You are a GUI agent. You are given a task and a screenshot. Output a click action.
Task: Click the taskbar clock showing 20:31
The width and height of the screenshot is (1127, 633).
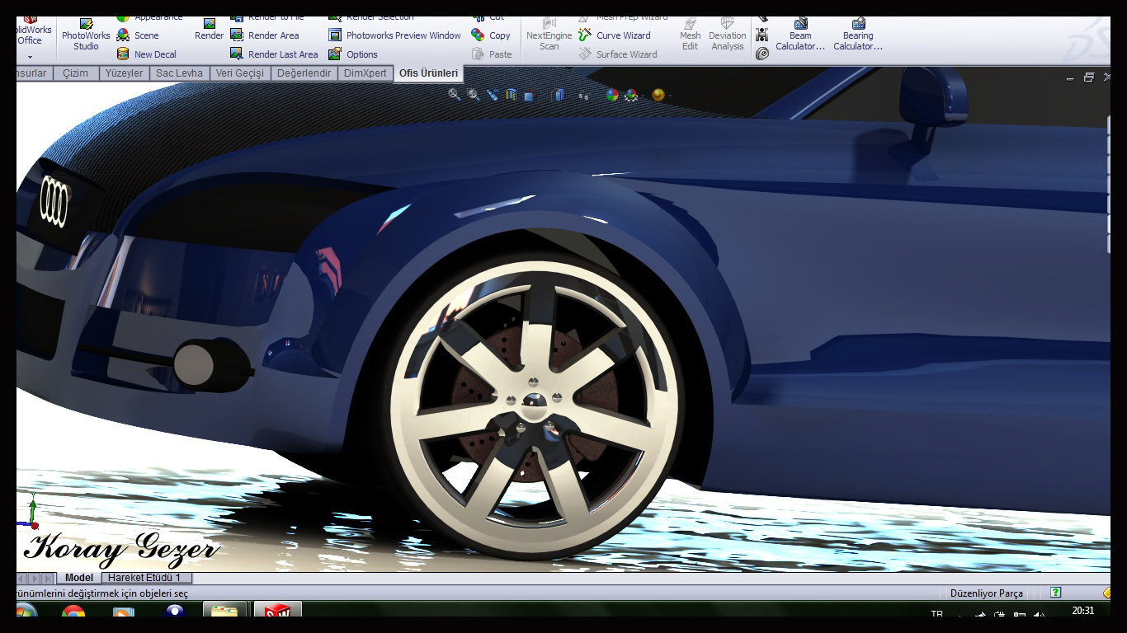pos(1083,612)
